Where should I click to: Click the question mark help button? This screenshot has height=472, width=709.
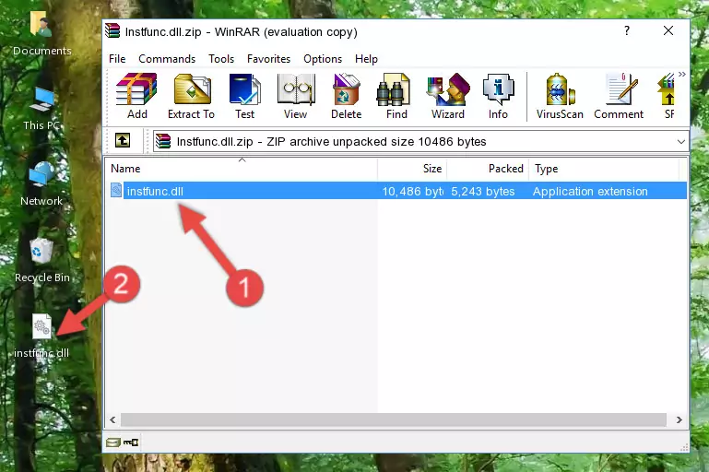click(x=627, y=30)
